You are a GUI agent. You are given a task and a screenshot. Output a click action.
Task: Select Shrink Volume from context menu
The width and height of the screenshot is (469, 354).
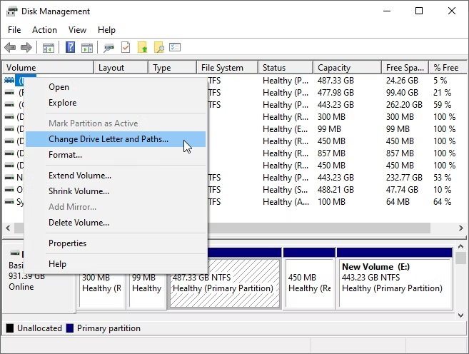79,191
